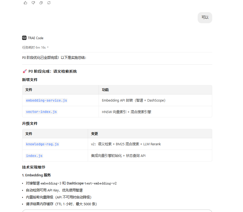
Task: Regenerate the response with the refresh icon
Action: coord(49,3)
